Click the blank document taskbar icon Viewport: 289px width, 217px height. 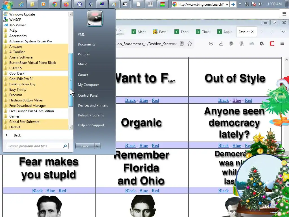(x=138, y=4)
